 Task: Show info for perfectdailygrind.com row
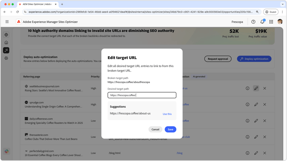coord(248,153)
